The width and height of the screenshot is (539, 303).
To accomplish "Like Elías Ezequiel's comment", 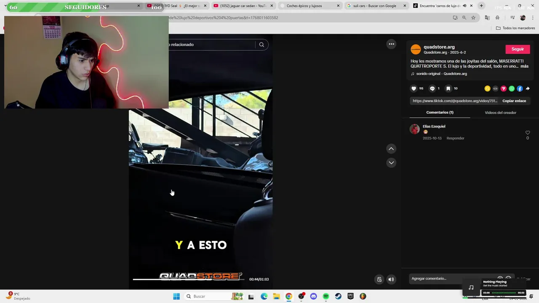I will [528, 133].
